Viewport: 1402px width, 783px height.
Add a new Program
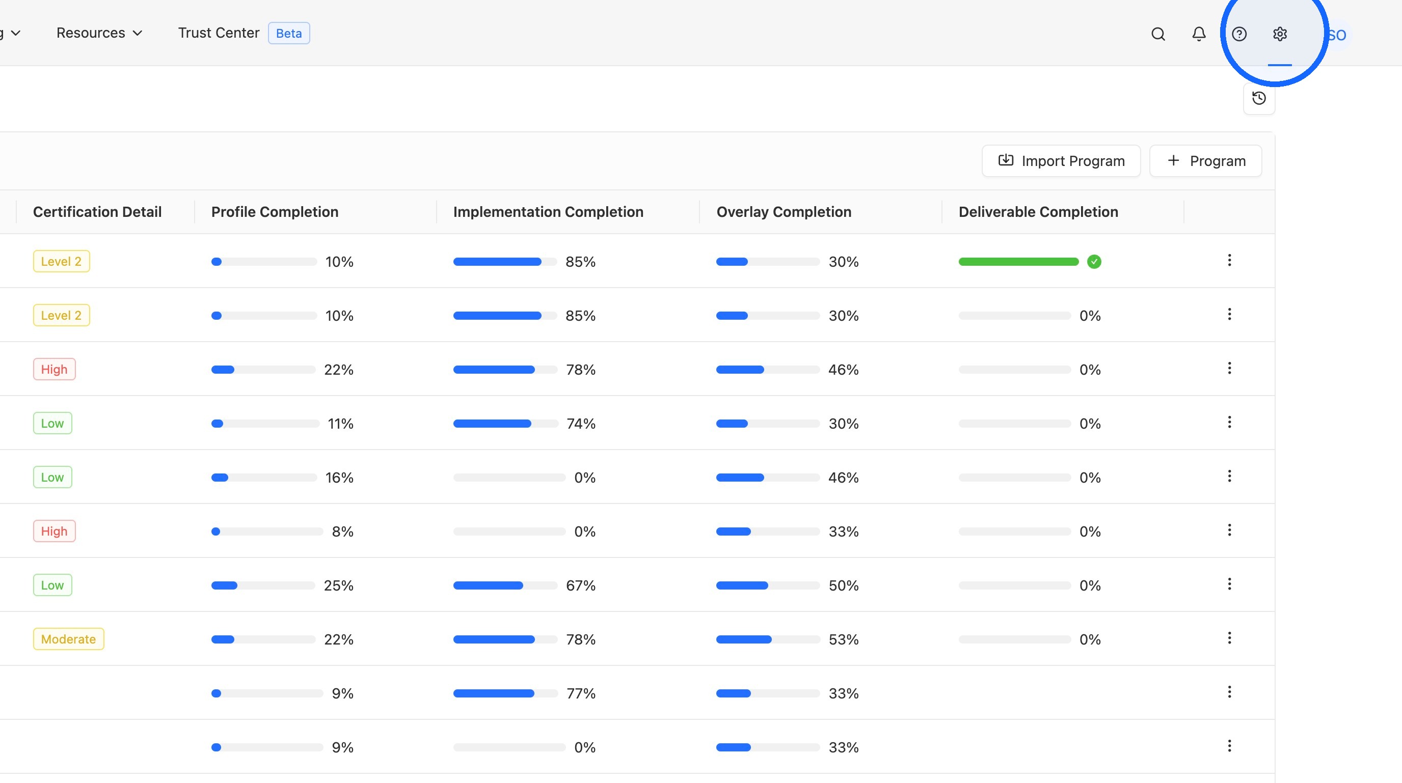click(1205, 161)
